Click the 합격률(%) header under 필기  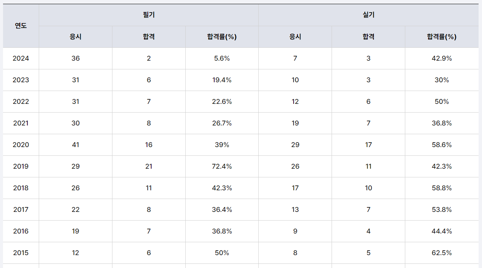click(222, 37)
